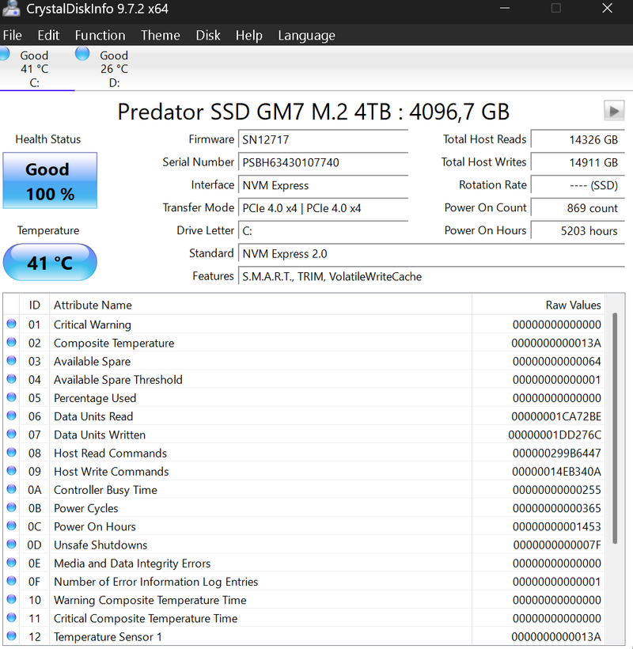Select the Percentage Used attribute text
The width and height of the screenshot is (633, 649).
coord(95,398)
